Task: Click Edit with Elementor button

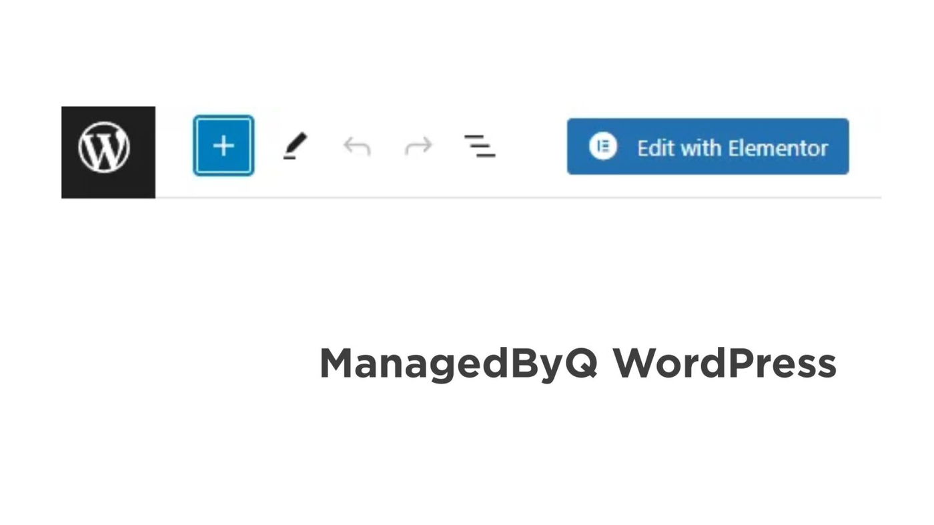Action: coord(708,147)
